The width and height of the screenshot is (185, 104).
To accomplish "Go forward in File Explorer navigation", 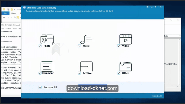I will point(8,18).
